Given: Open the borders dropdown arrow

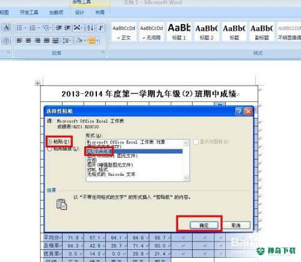Looking at the screenshot, I should (98, 41).
